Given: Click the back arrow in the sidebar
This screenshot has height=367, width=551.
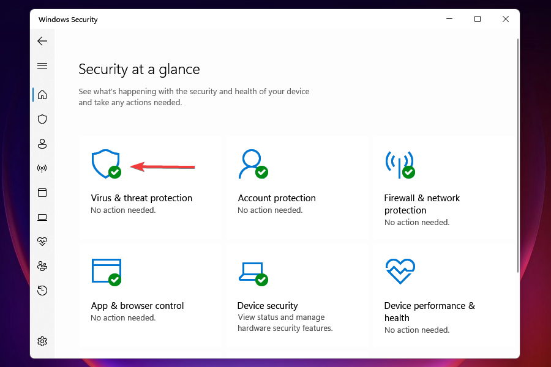Looking at the screenshot, I should [x=42, y=41].
